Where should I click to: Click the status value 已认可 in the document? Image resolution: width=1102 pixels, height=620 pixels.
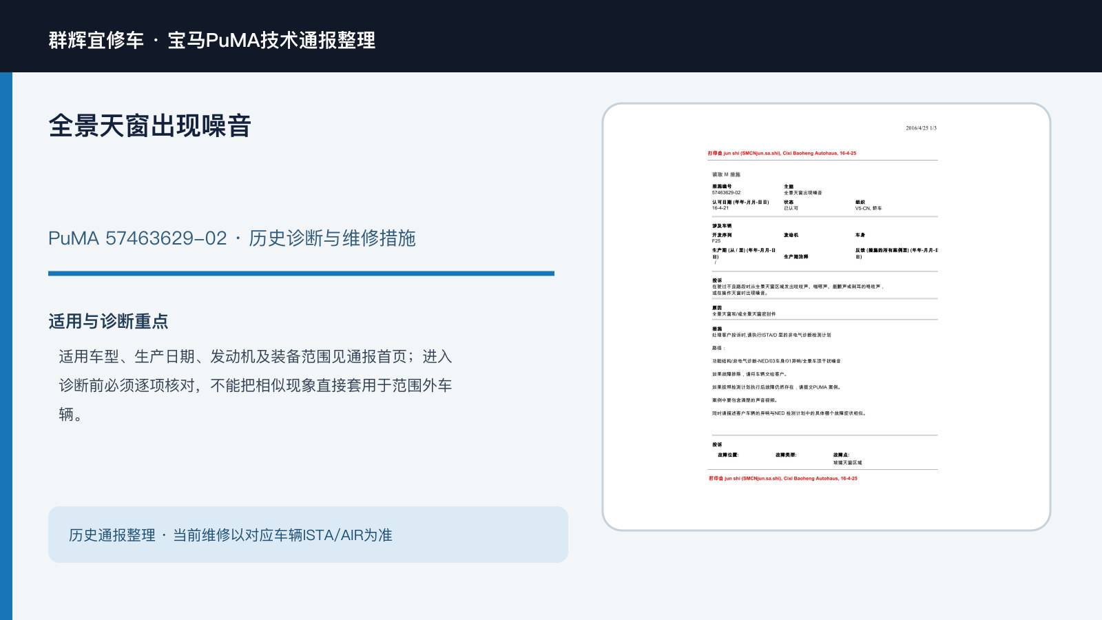[x=791, y=208]
